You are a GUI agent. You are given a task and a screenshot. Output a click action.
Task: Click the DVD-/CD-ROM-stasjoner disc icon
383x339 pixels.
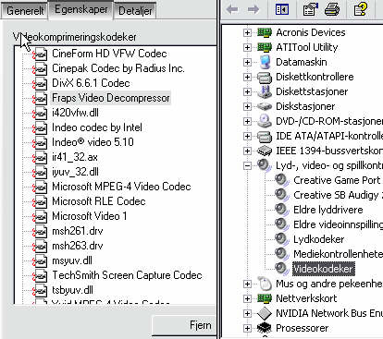265,121
